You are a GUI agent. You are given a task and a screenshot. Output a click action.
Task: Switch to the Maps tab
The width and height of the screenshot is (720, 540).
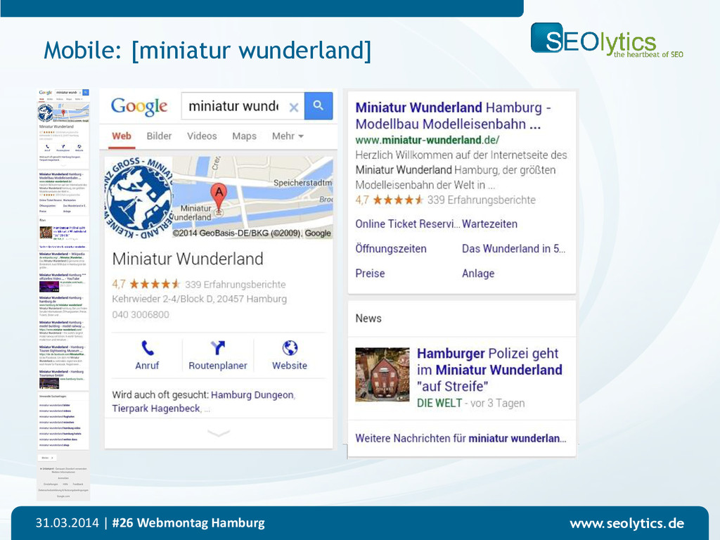point(244,136)
